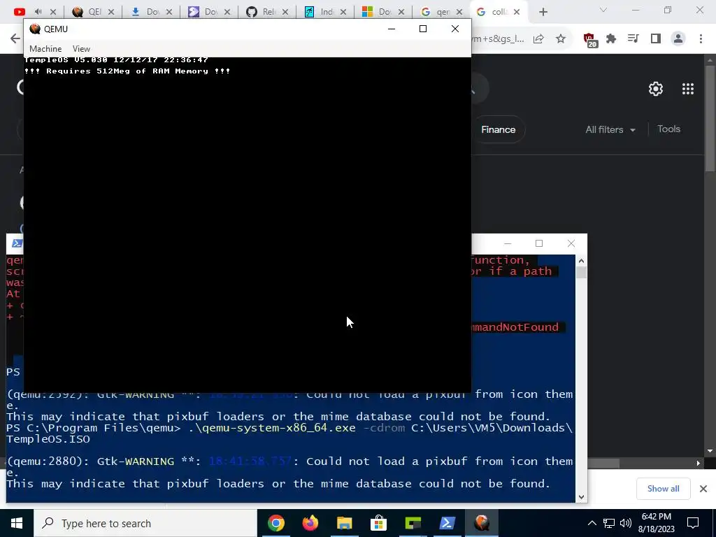Open the uBlock extension with badge 20
The height and width of the screenshot is (537, 716).
tap(589, 39)
